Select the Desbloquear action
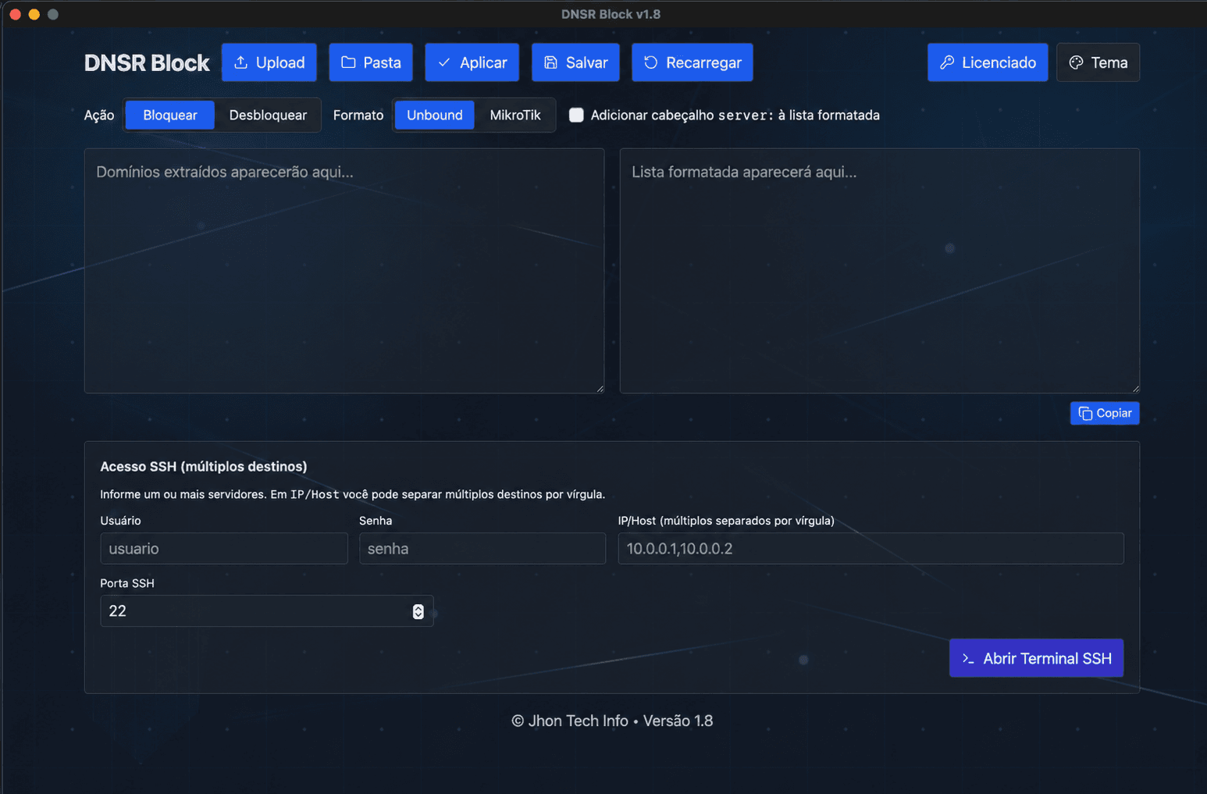 [268, 115]
